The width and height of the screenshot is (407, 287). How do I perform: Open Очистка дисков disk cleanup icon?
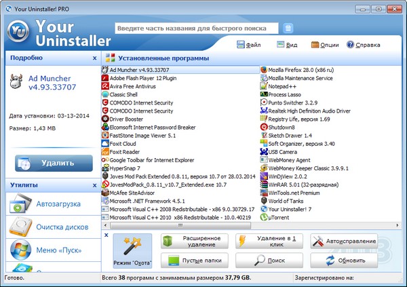coord(21,227)
